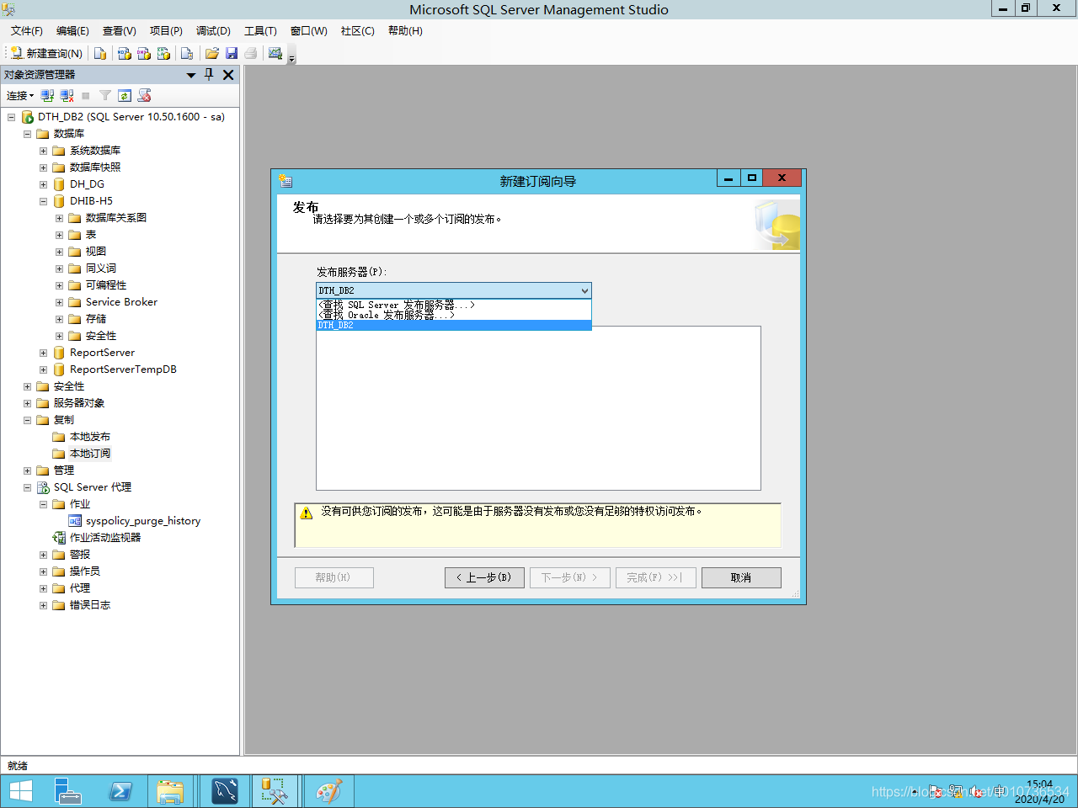
Task: Open the Object Explorer window position dropdown arrow
Action: pyautogui.click(x=191, y=75)
